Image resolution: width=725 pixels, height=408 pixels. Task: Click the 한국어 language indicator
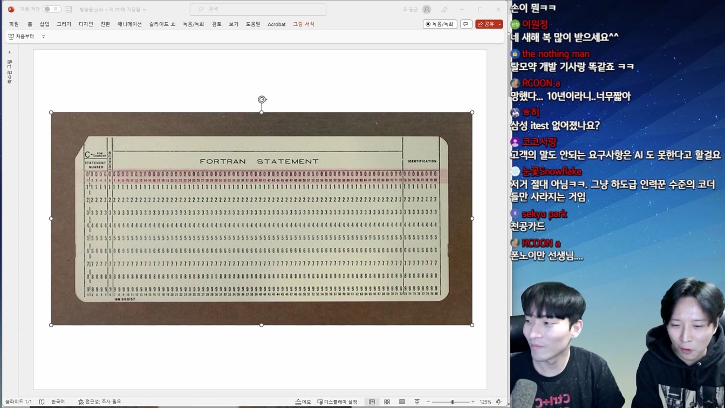[x=58, y=402]
